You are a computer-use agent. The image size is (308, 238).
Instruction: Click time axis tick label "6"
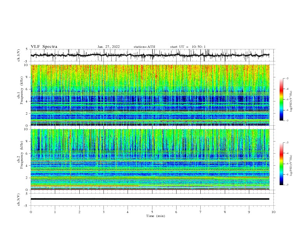coord(176,212)
